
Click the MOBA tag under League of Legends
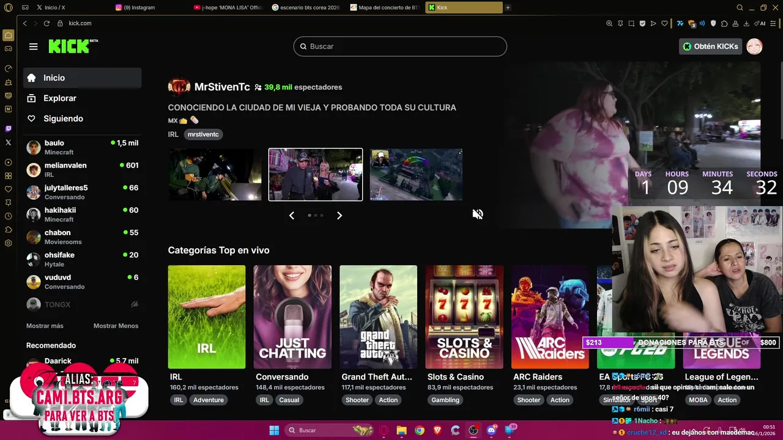(698, 400)
